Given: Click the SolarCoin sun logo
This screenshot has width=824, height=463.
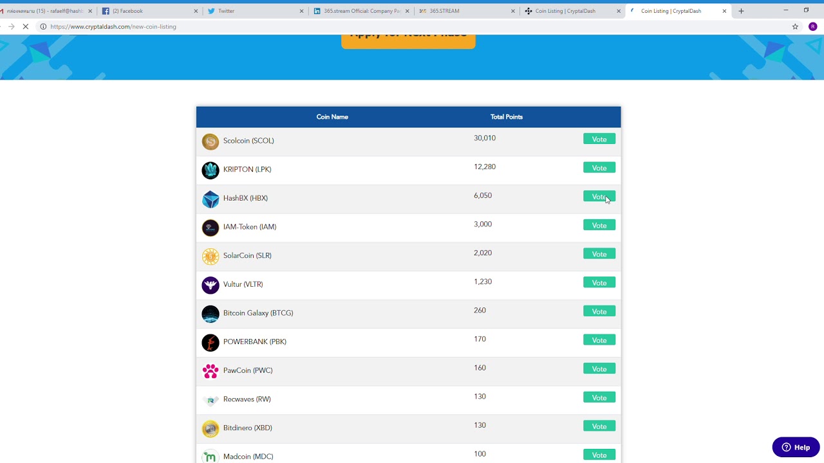Looking at the screenshot, I should [x=211, y=256].
